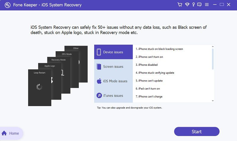Select the Device issues tab
Image resolution: width=237 pixels, height=141 pixels.
tap(113, 52)
